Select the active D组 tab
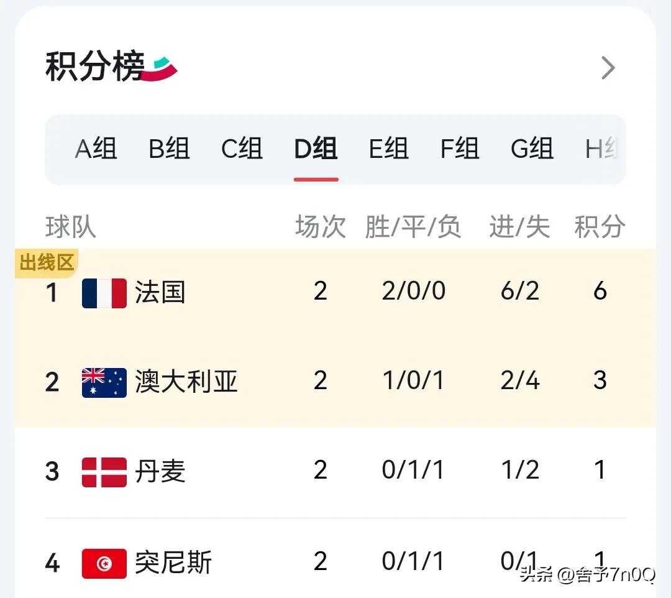Screen dimensions: 671x598 click(316, 149)
